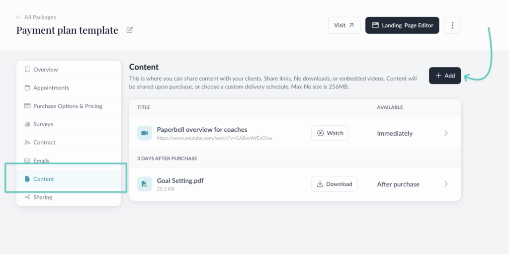Click the Visit button
The height and width of the screenshot is (254, 509).
344,25
